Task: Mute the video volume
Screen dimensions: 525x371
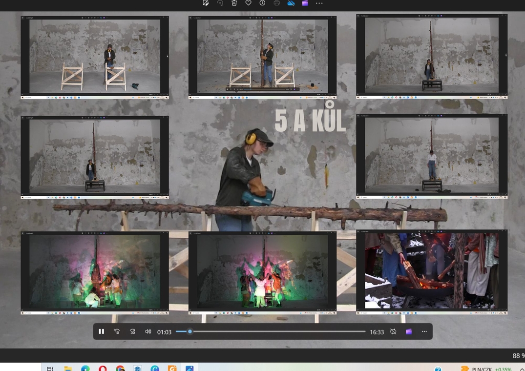Action: click(148, 331)
